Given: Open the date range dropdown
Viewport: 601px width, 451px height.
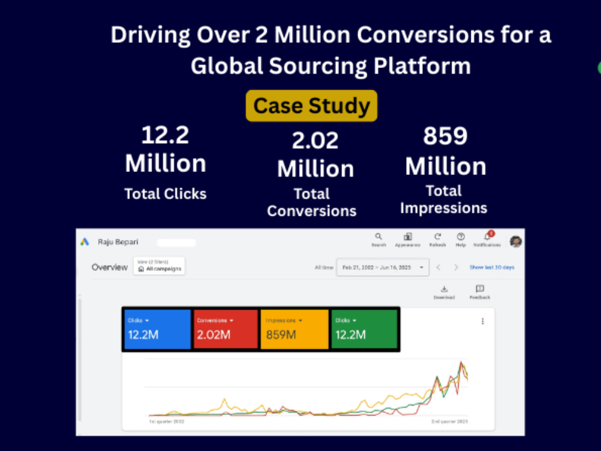Looking at the screenshot, I should click(x=382, y=268).
